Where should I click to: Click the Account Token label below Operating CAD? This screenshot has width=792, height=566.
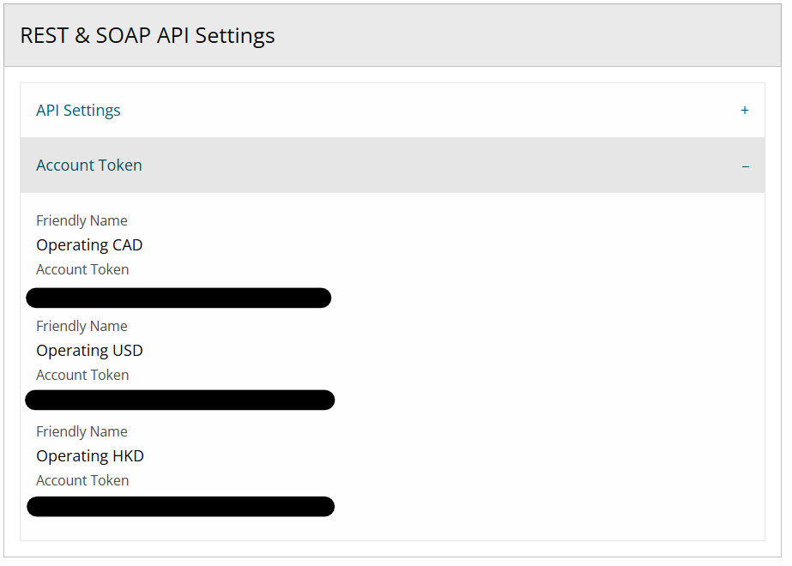pyautogui.click(x=82, y=270)
